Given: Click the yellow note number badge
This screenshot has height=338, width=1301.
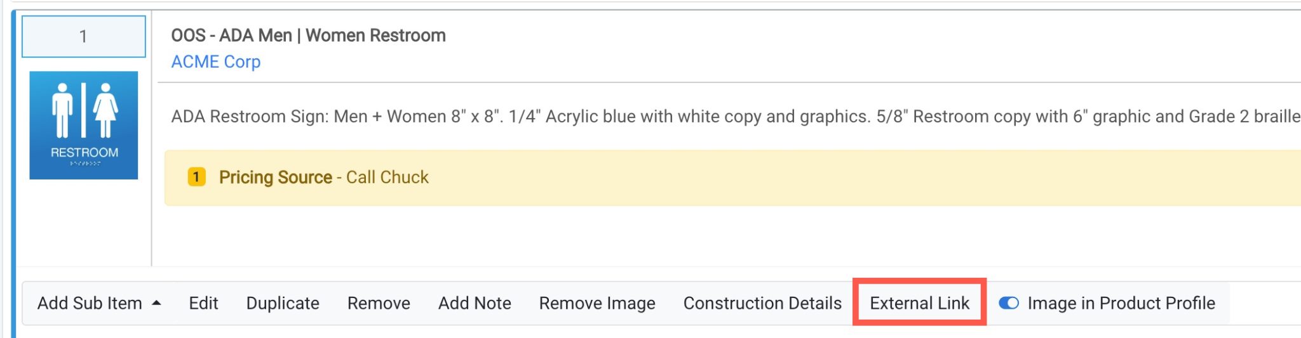Looking at the screenshot, I should [x=196, y=177].
